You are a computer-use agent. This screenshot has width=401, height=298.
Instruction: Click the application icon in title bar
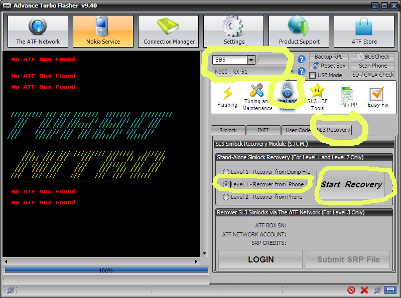pos(7,6)
